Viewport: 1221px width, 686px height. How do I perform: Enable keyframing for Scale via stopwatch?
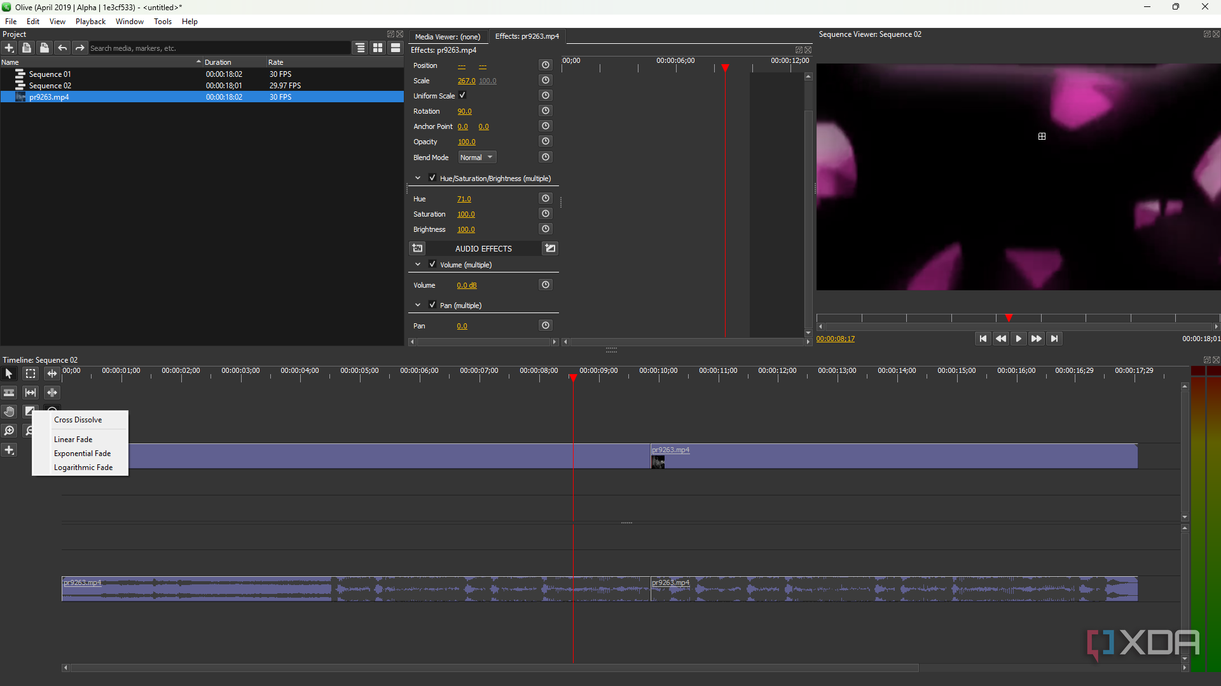click(546, 80)
